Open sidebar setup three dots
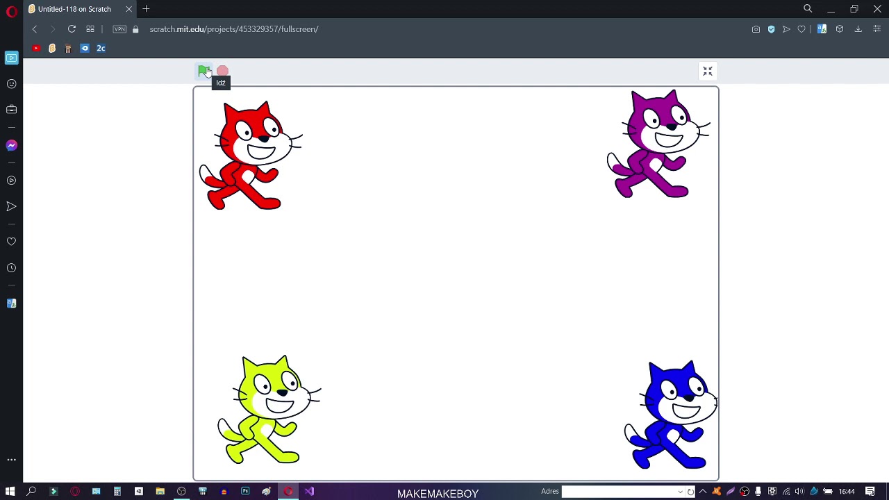This screenshot has height=500, width=889. 11,459
